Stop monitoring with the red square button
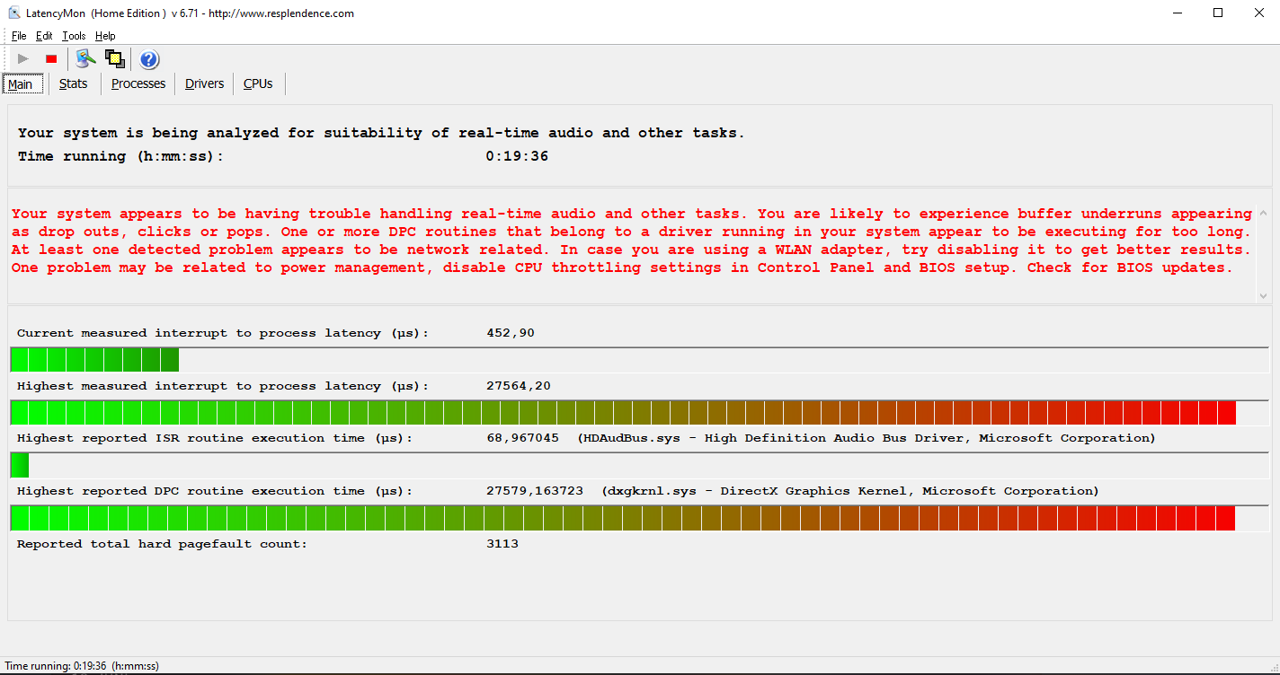Viewport: 1280px width, 675px height. coord(51,59)
